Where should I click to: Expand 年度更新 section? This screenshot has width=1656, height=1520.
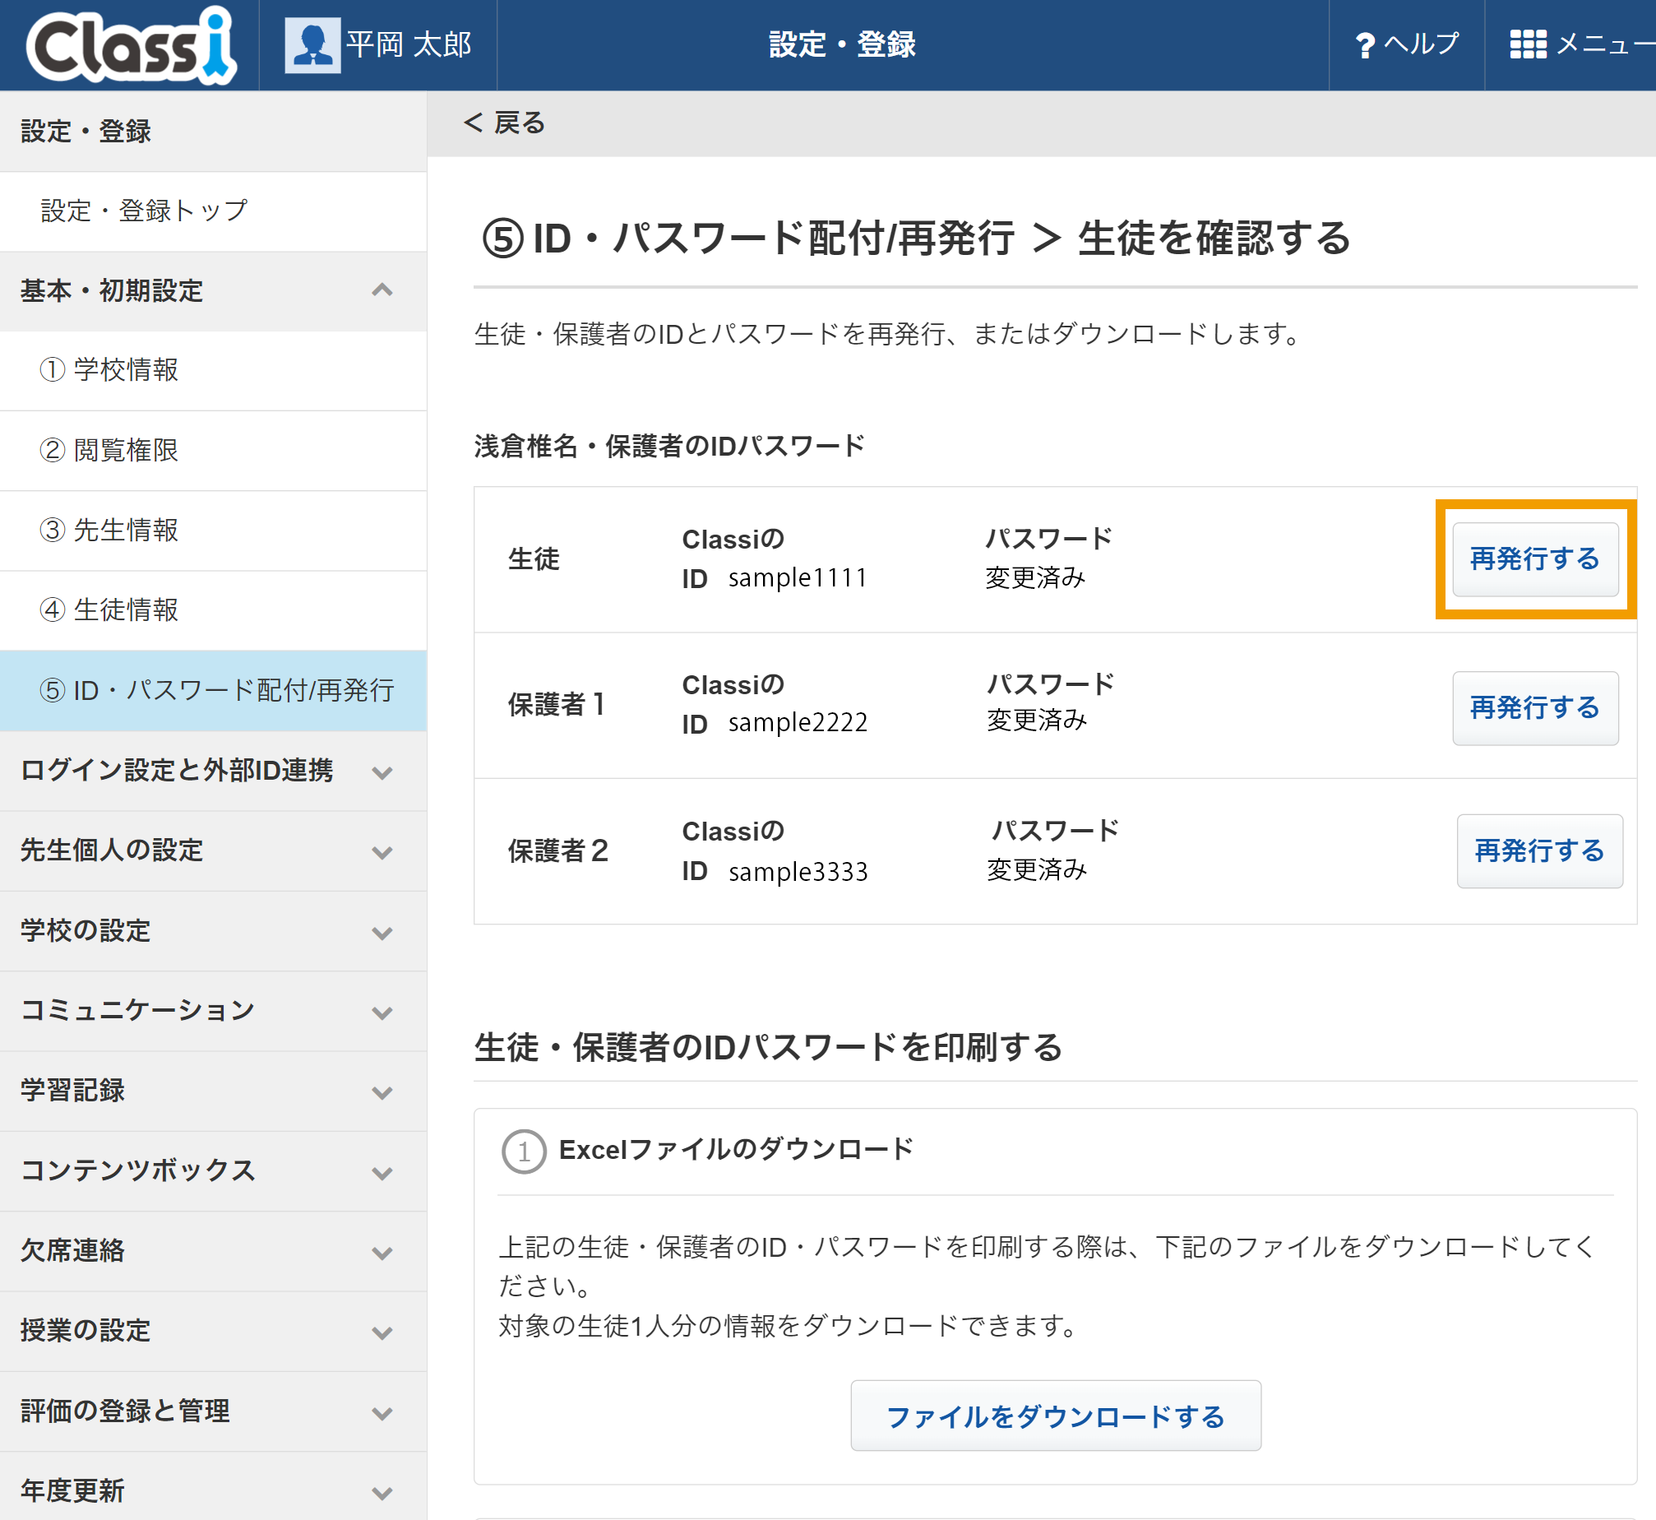213,1487
